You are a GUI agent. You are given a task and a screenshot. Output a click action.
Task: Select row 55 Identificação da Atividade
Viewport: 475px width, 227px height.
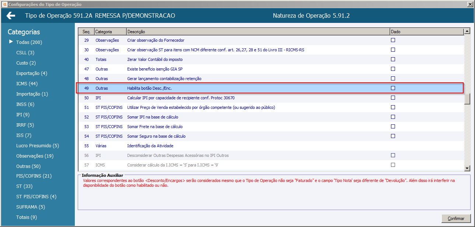coord(271,145)
